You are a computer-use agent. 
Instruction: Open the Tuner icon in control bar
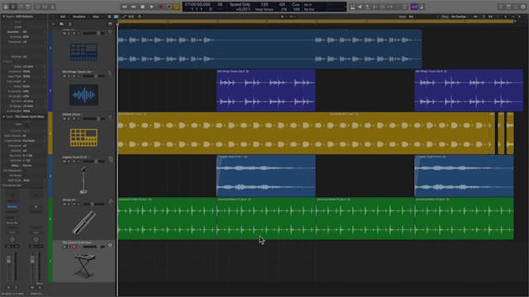coord(374,7)
